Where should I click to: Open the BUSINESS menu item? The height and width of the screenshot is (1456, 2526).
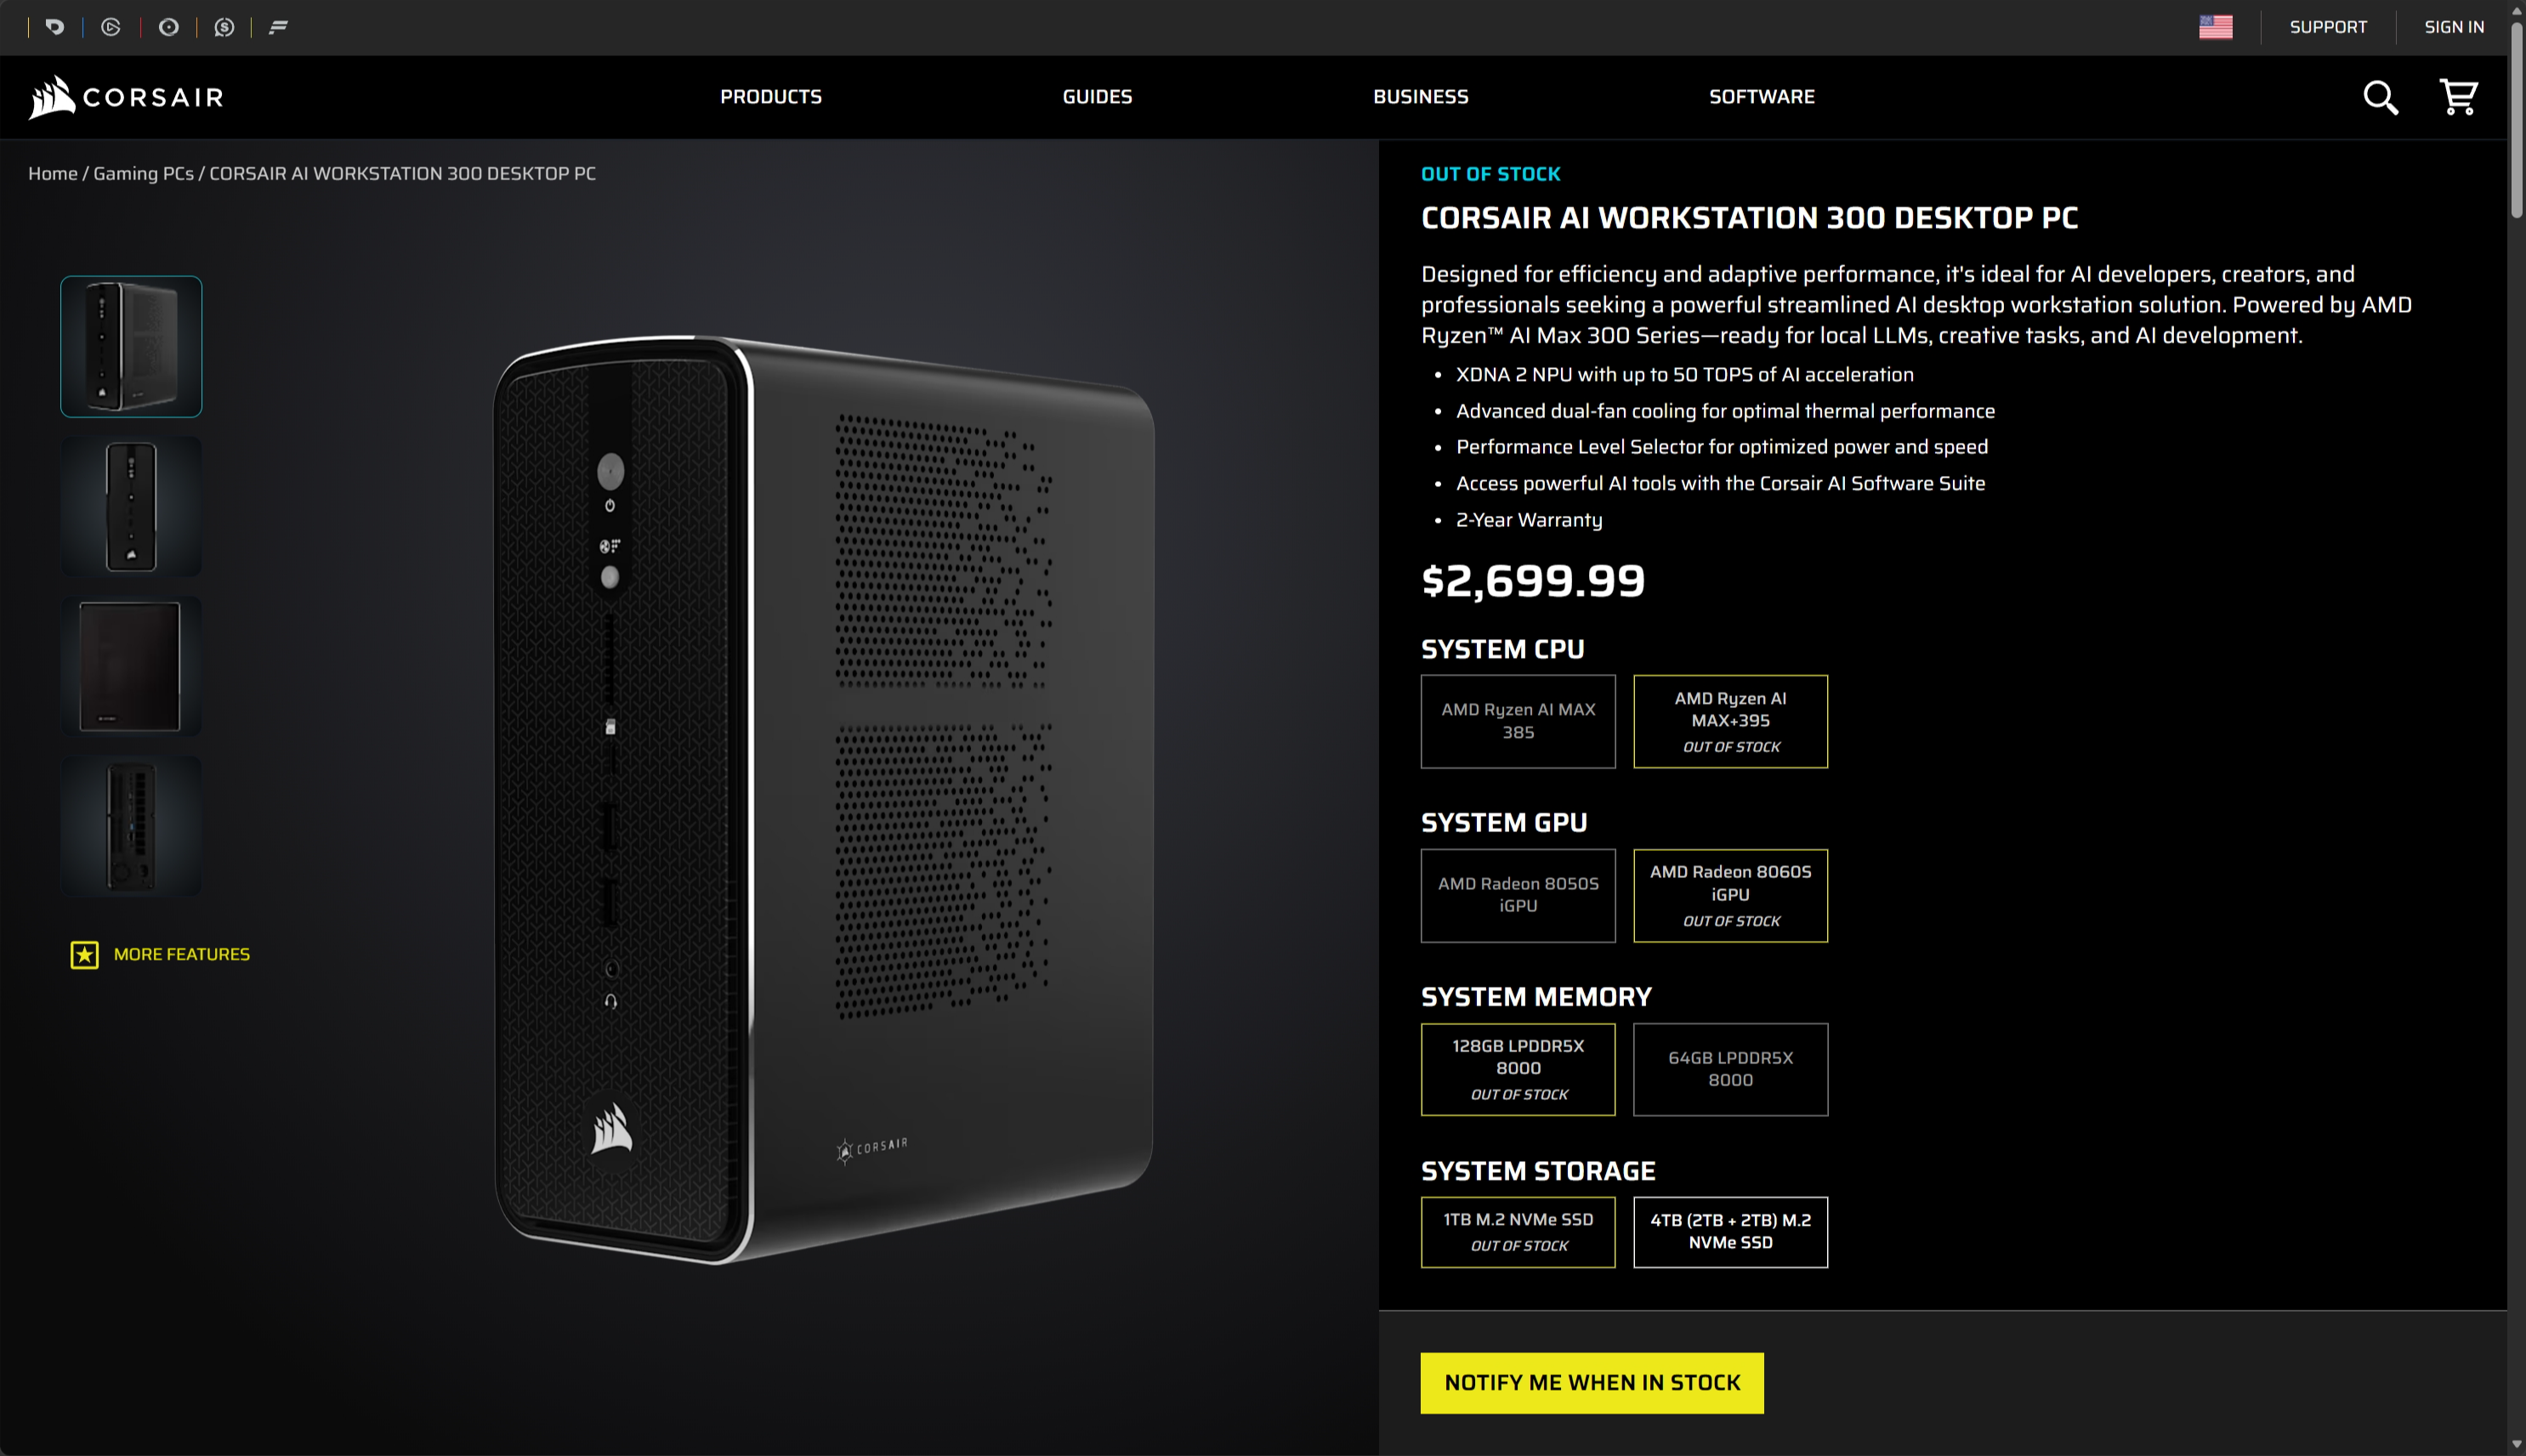click(1420, 97)
